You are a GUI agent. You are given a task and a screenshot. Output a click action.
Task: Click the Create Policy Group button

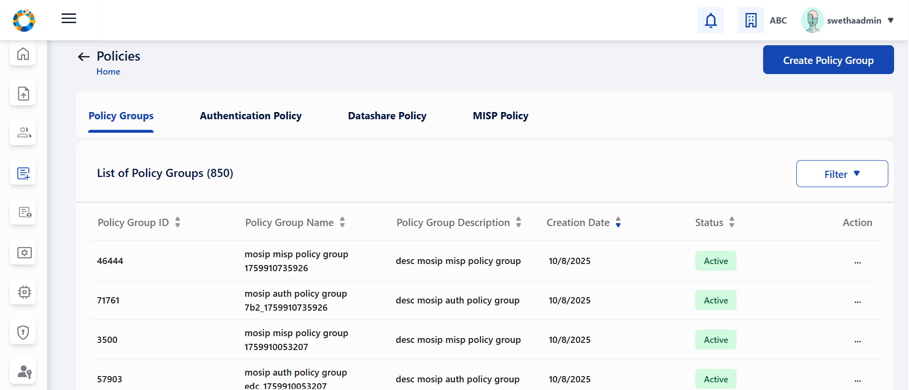click(x=828, y=60)
